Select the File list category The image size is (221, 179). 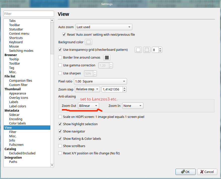(10, 76)
